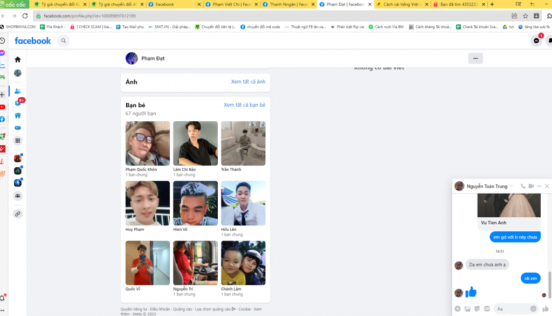552x316 pixels.
Task: Open Lâm Chí Bảo's friend photo
Action: coord(195,143)
